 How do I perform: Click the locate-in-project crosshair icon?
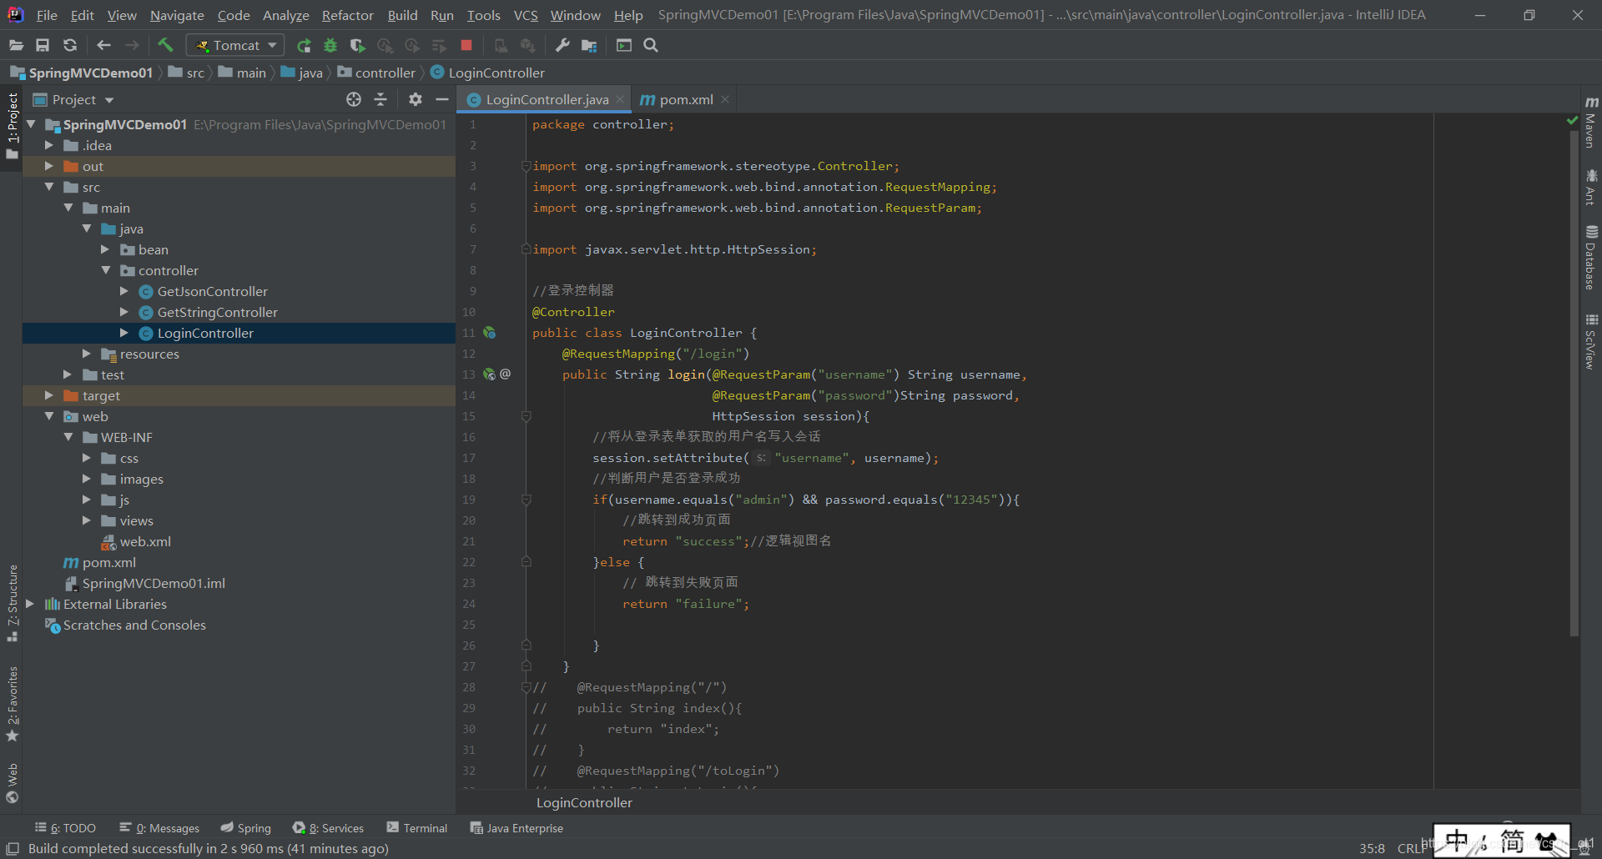tap(354, 99)
